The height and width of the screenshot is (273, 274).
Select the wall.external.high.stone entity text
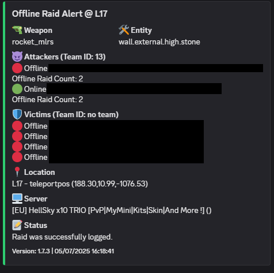[x=159, y=42]
